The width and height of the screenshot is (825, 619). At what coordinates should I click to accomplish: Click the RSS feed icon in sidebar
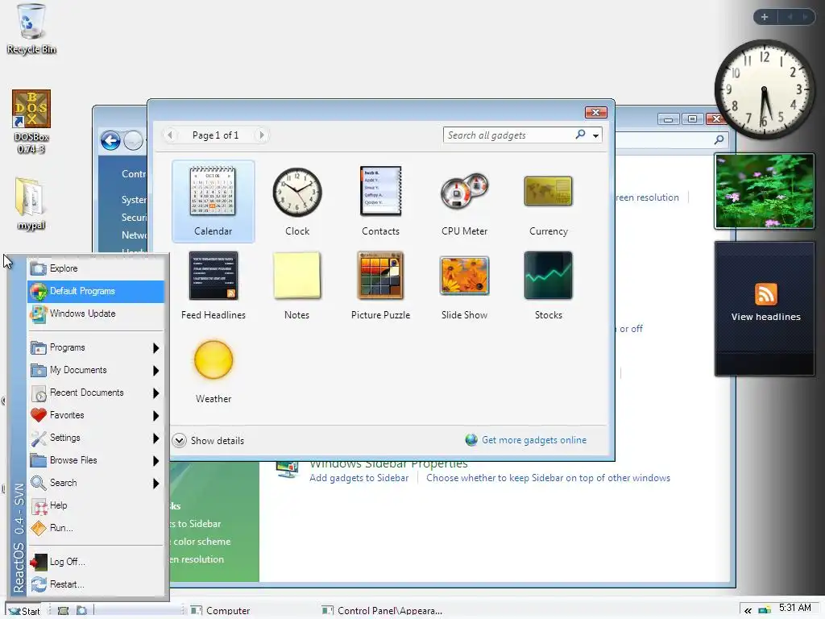point(765,293)
